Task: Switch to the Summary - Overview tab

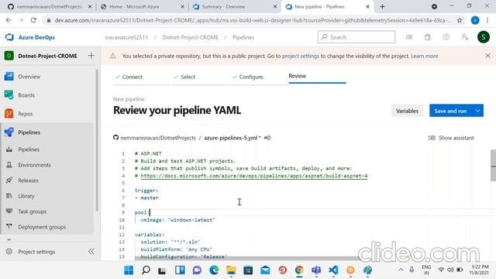Action: click(x=234, y=7)
